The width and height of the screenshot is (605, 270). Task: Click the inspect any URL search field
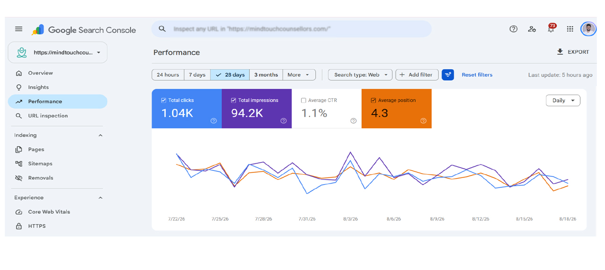pos(292,29)
